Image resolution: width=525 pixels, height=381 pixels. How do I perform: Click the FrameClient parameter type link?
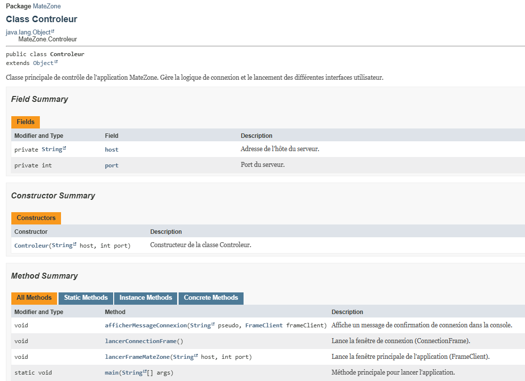coord(264,325)
